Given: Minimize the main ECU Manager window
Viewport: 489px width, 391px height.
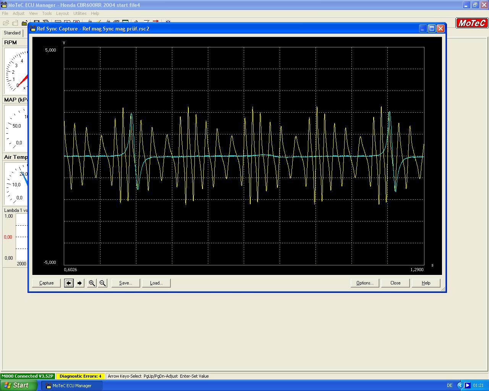Looking at the screenshot, I should [x=466, y=5].
